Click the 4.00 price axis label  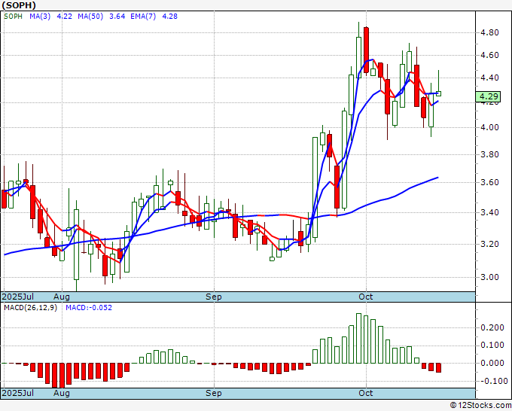[489, 127]
